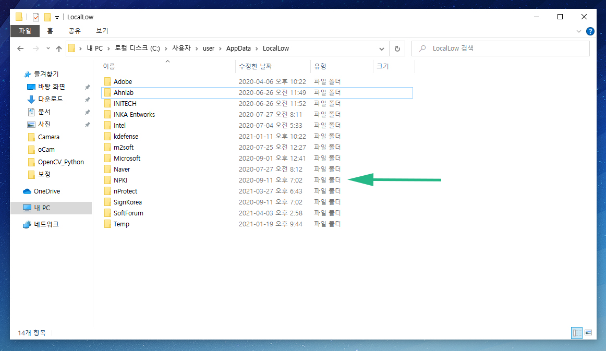Select the Ahnlab folder icon
Viewport: 606px width, 351px height.
pos(107,92)
